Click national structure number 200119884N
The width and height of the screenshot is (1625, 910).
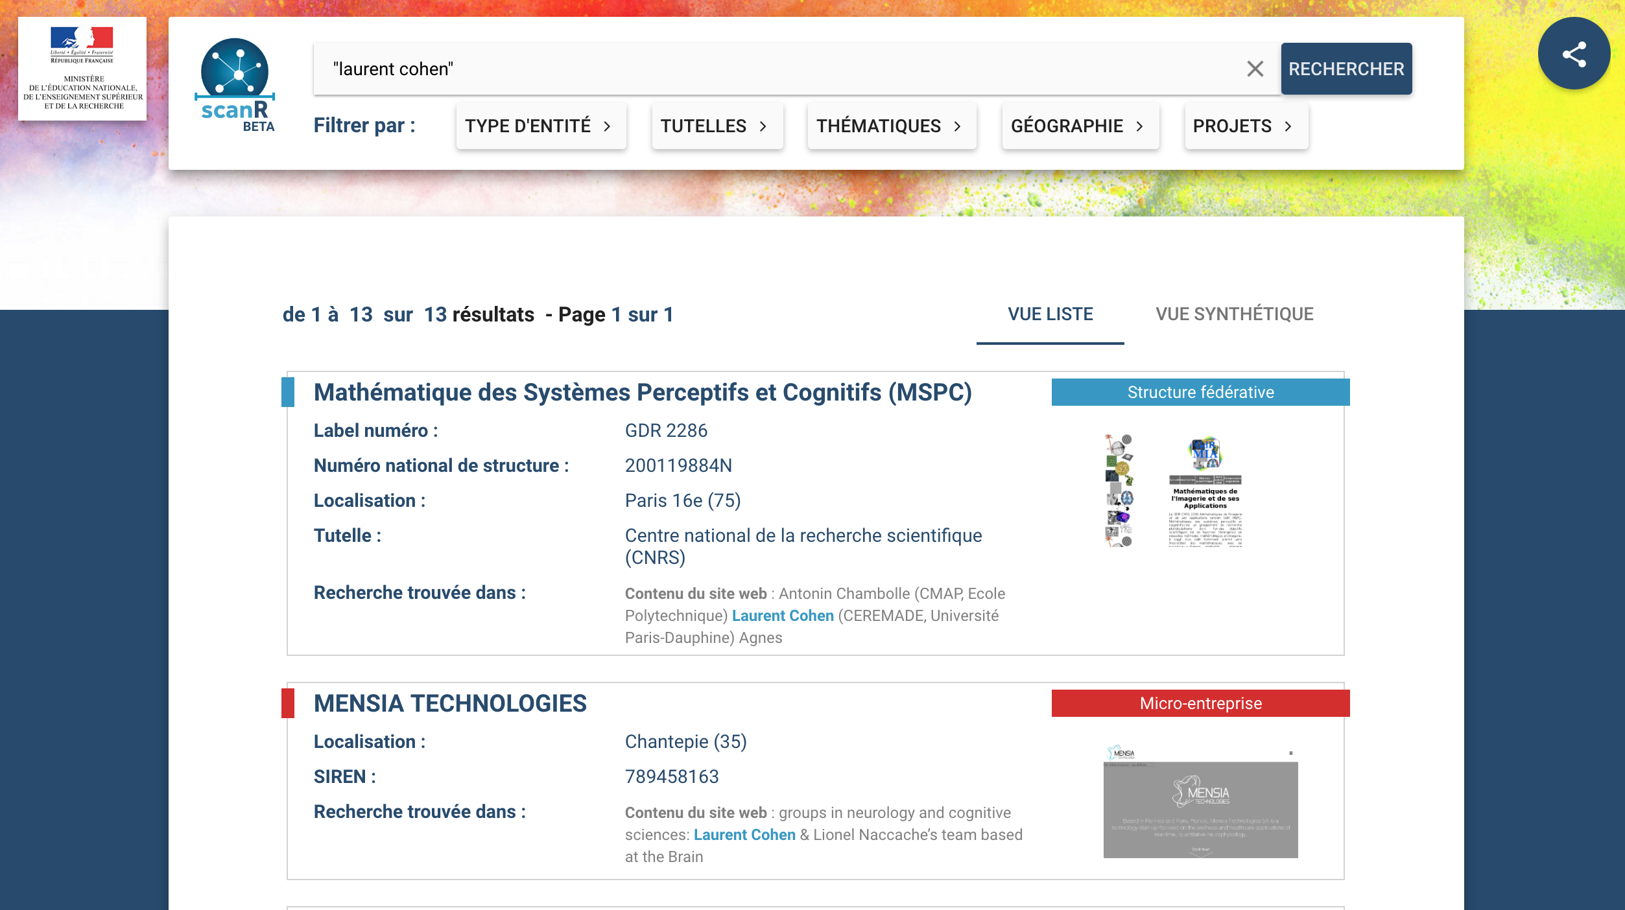pos(678,465)
